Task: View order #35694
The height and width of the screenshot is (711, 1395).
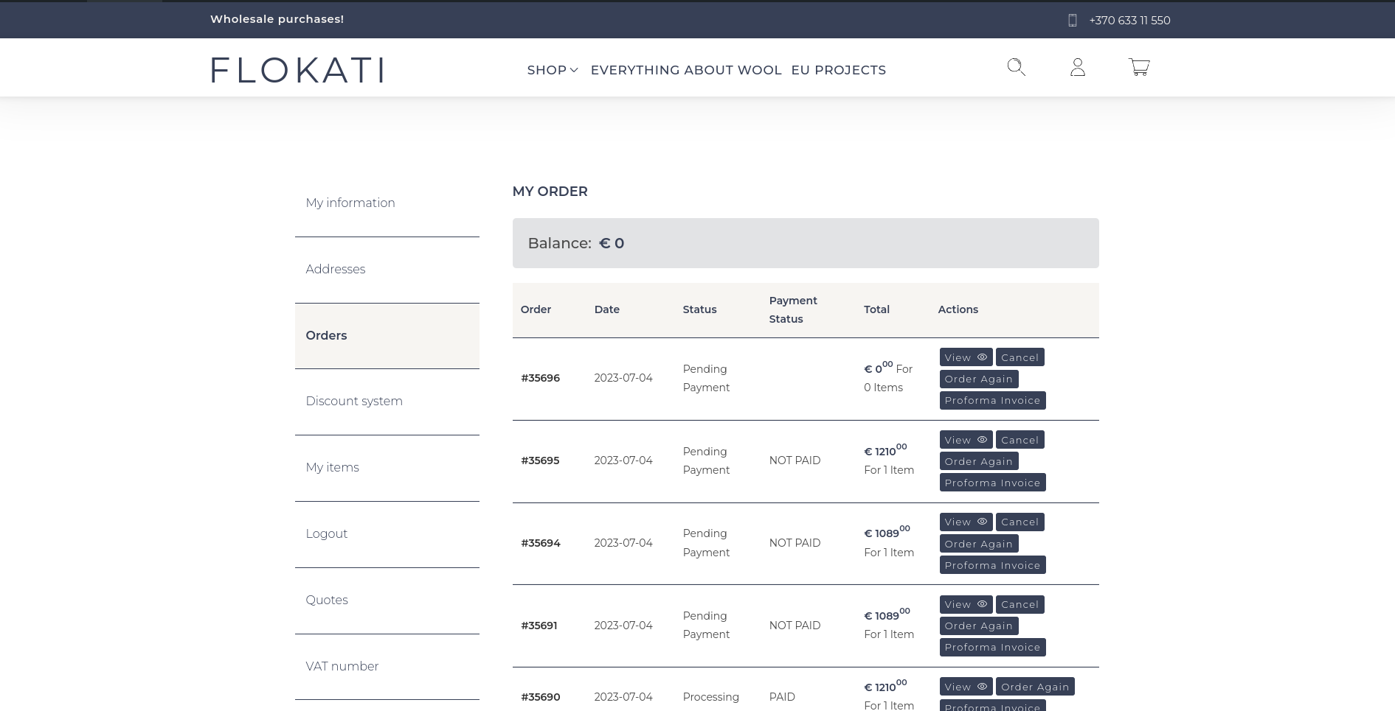Action: [966, 522]
